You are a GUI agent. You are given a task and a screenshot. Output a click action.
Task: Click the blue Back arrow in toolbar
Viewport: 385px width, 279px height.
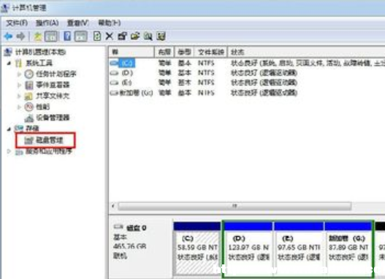coord(8,37)
